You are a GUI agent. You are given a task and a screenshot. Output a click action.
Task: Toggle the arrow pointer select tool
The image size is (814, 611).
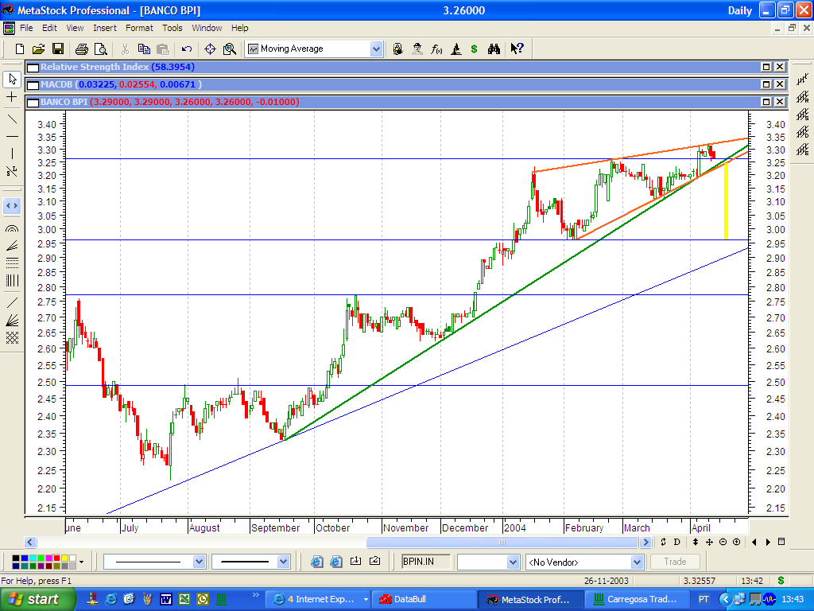pos(12,79)
